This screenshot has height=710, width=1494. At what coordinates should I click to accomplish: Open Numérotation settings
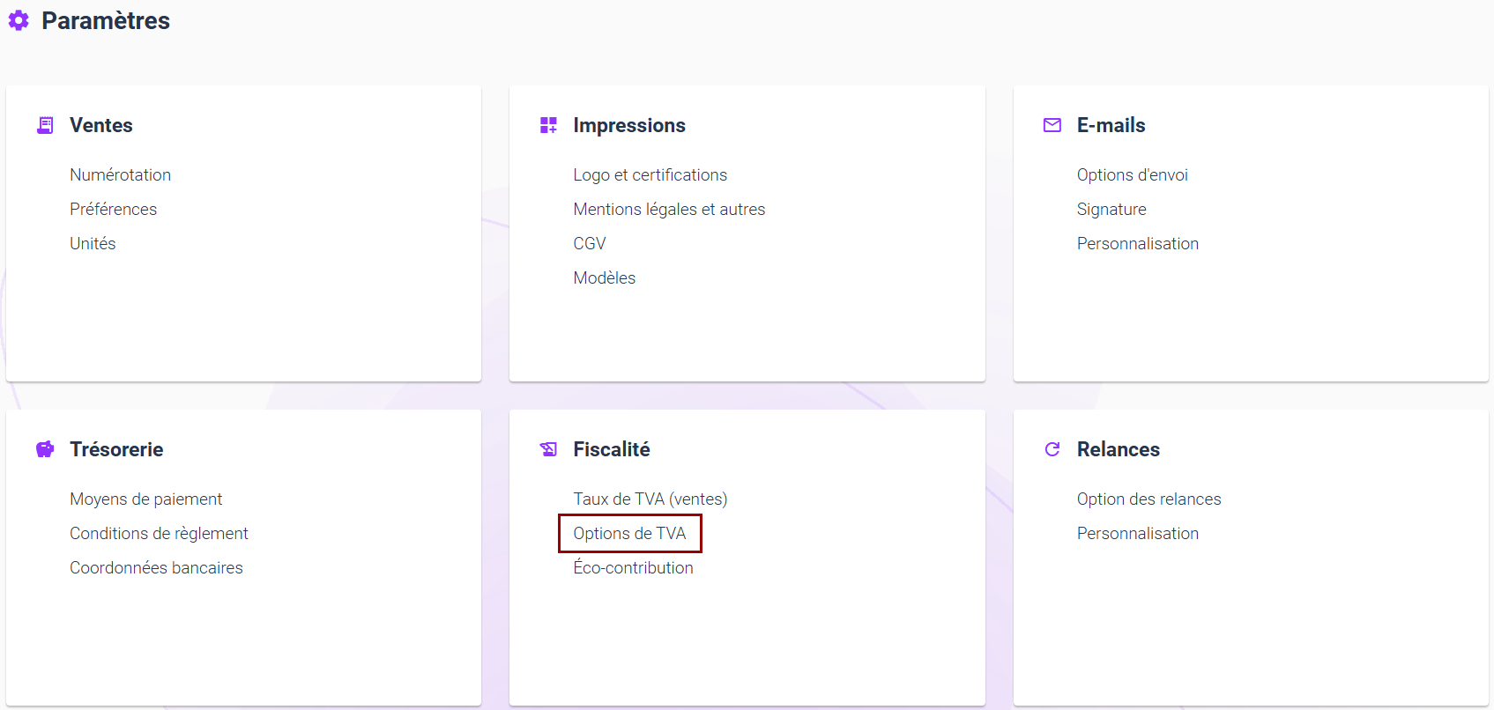[121, 174]
